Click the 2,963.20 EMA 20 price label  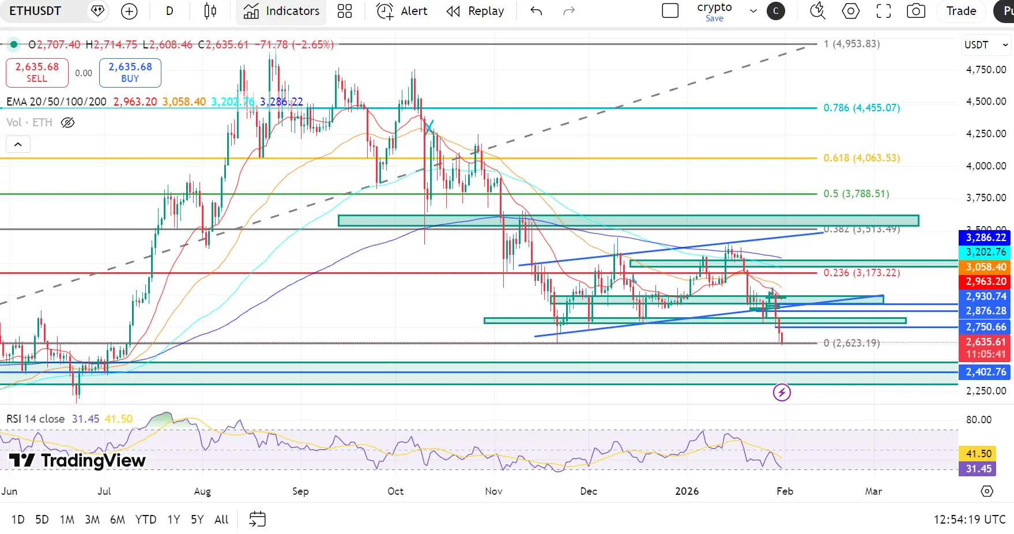tap(986, 281)
